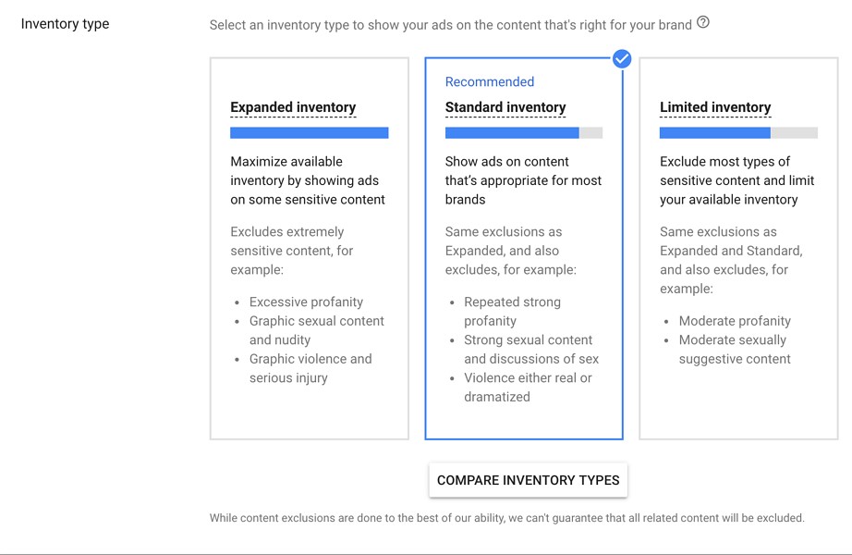Select the Standard inventory card
The height and width of the screenshot is (555, 852).
[524, 249]
